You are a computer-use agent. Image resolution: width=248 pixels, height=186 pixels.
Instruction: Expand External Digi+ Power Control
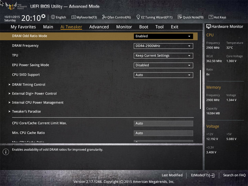click(x=34, y=94)
